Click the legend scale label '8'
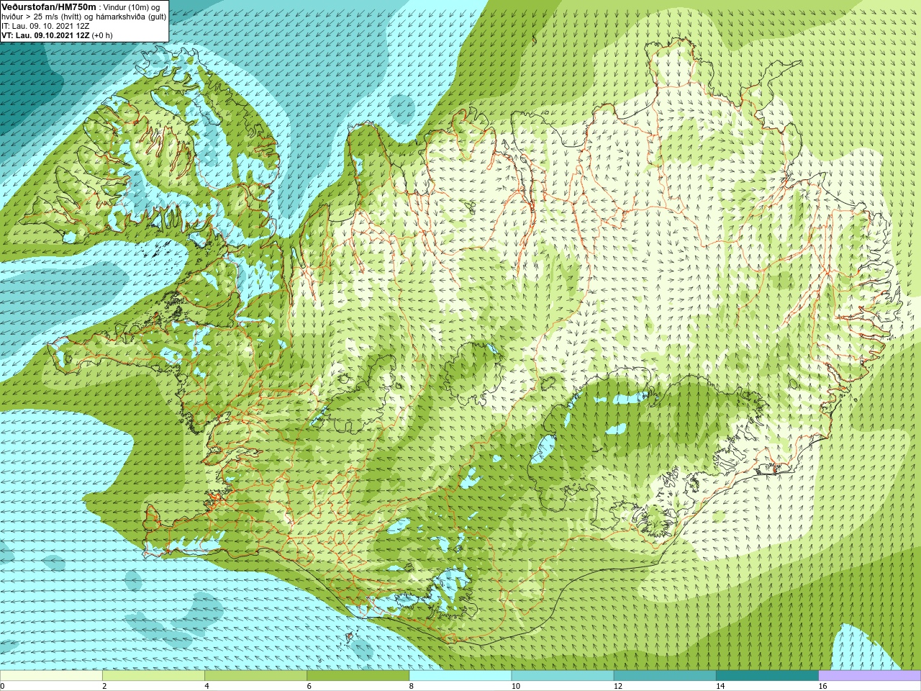921x691 pixels. (x=412, y=686)
